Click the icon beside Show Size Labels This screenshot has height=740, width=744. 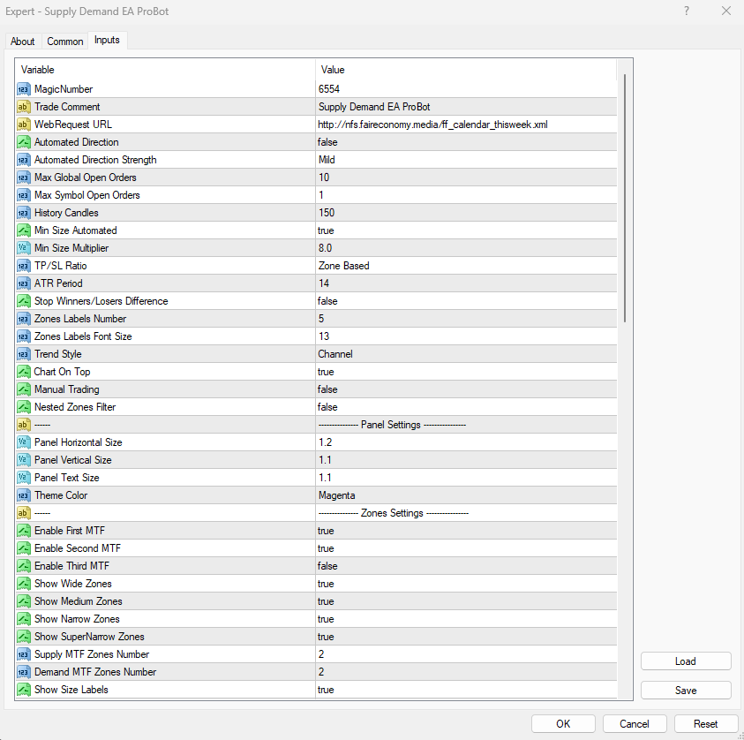click(x=23, y=690)
